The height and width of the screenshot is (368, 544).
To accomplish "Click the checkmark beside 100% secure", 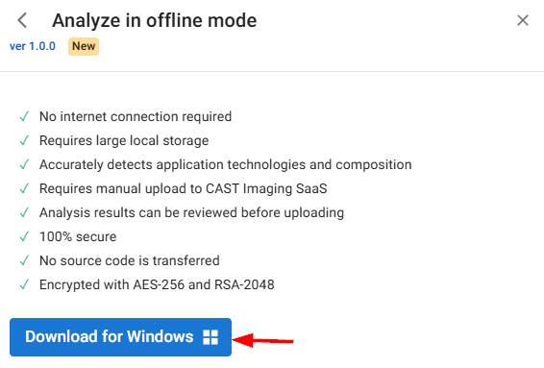I will click(24, 236).
